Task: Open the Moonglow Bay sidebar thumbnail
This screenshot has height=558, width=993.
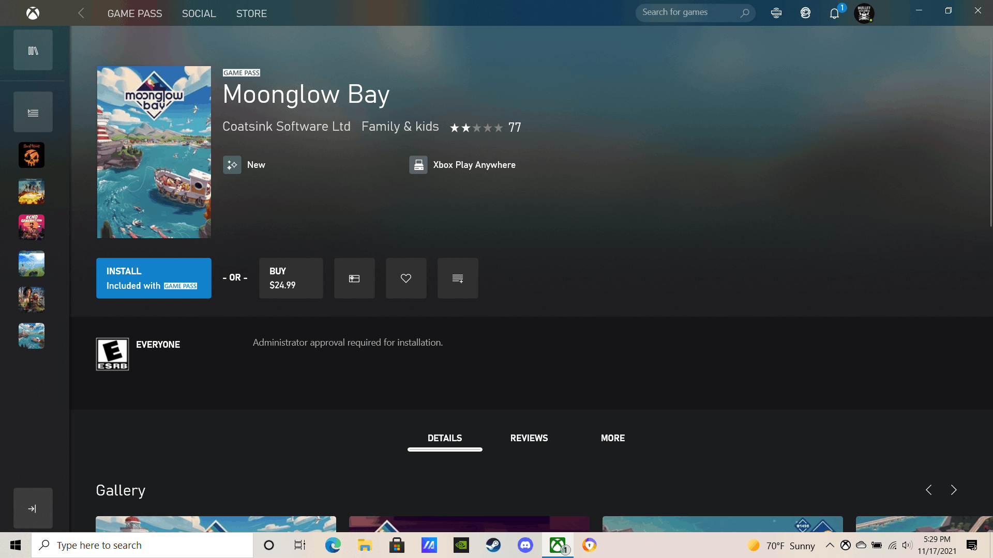Action: tap(32, 336)
